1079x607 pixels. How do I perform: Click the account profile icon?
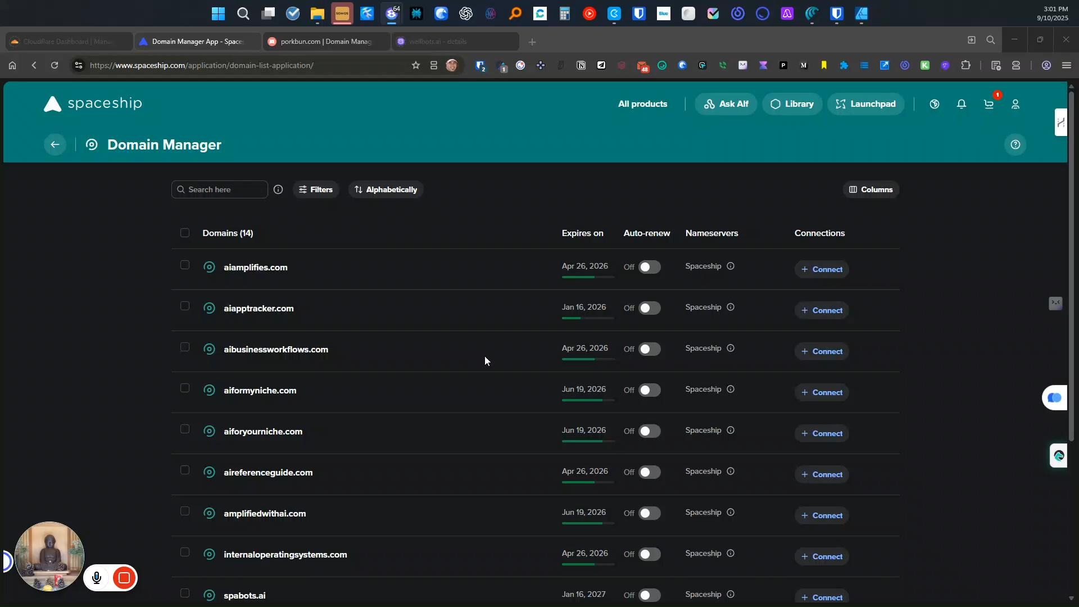click(1015, 104)
